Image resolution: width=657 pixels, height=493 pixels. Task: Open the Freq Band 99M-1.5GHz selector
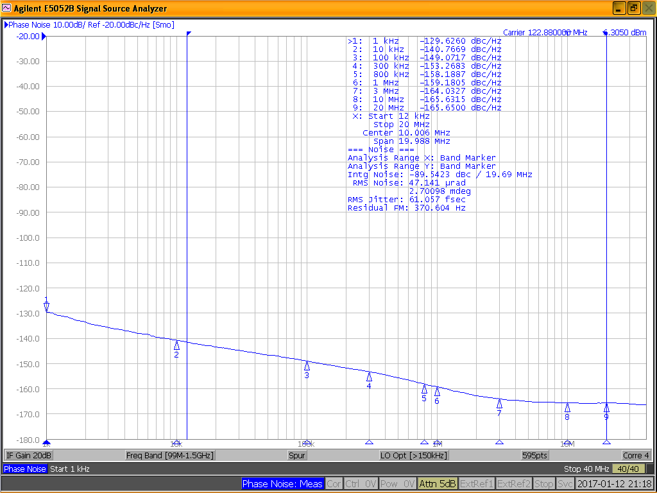(170, 454)
